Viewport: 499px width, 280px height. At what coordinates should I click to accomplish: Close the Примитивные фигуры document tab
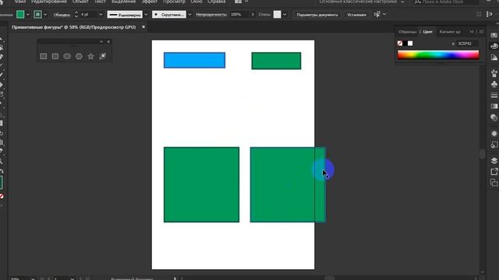point(143,27)
